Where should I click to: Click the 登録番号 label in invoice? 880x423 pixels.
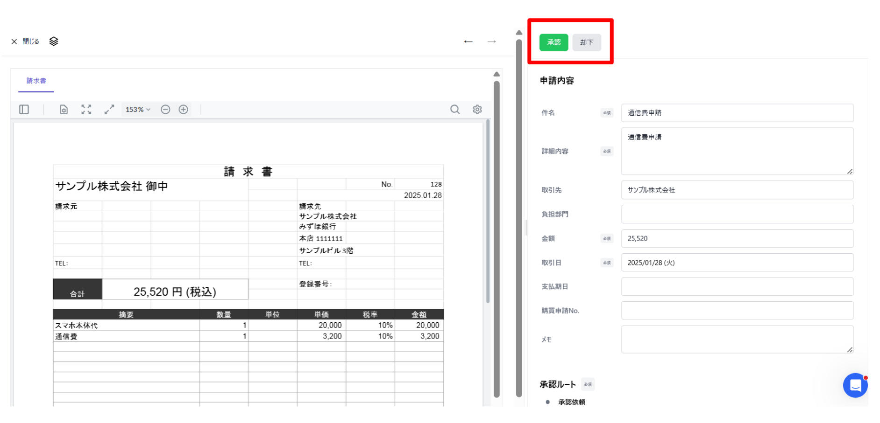point(315,284)
